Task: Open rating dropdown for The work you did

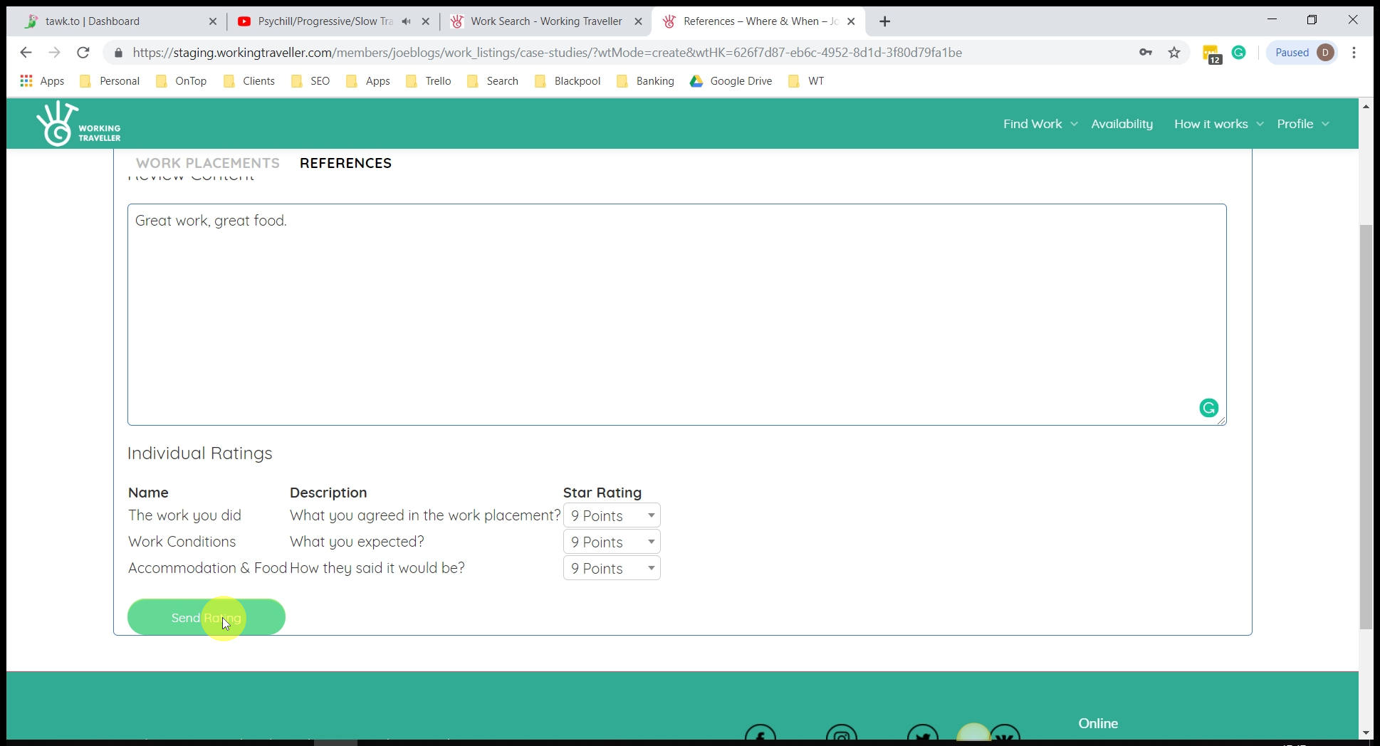Action: 612,515
